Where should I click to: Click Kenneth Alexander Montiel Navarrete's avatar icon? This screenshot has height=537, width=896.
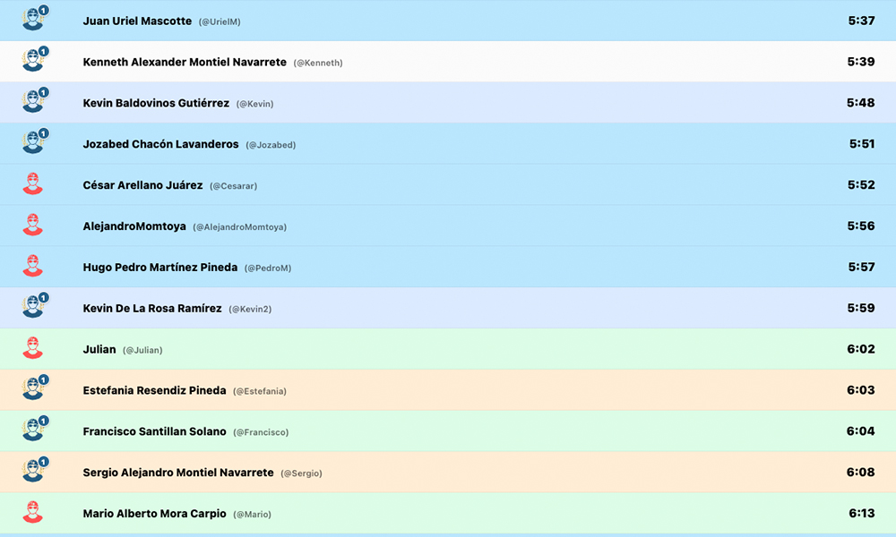(33, 61)
